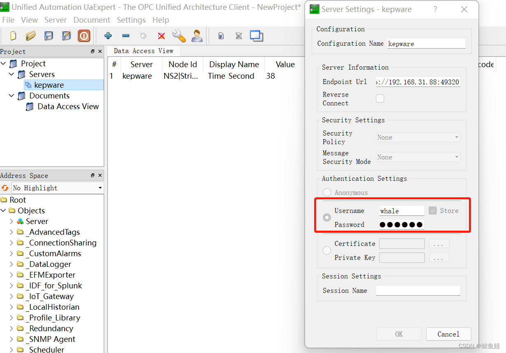Screen dimensions: 506x353
Task: Click the dialog help question mark
Action: pyautogui.click(x=435, y=9)
